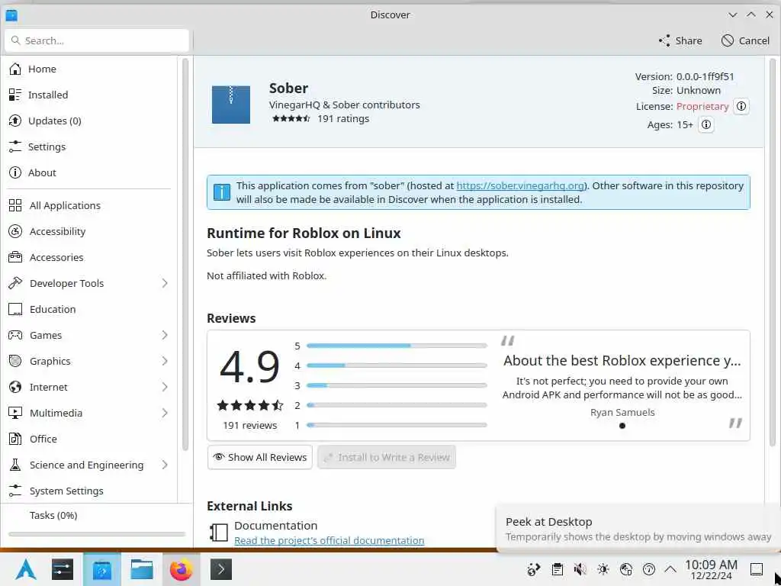Open Dolphin file manager from taskbar
Screen dimensions: 781x586
[x=141, y=569]
